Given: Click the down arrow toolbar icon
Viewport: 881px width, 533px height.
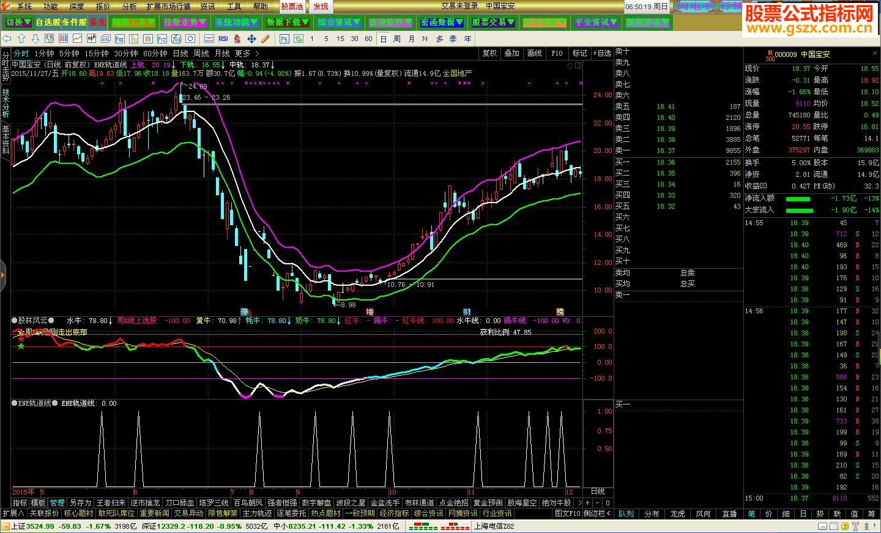Looking at the screenshot, I should point(35,39).
